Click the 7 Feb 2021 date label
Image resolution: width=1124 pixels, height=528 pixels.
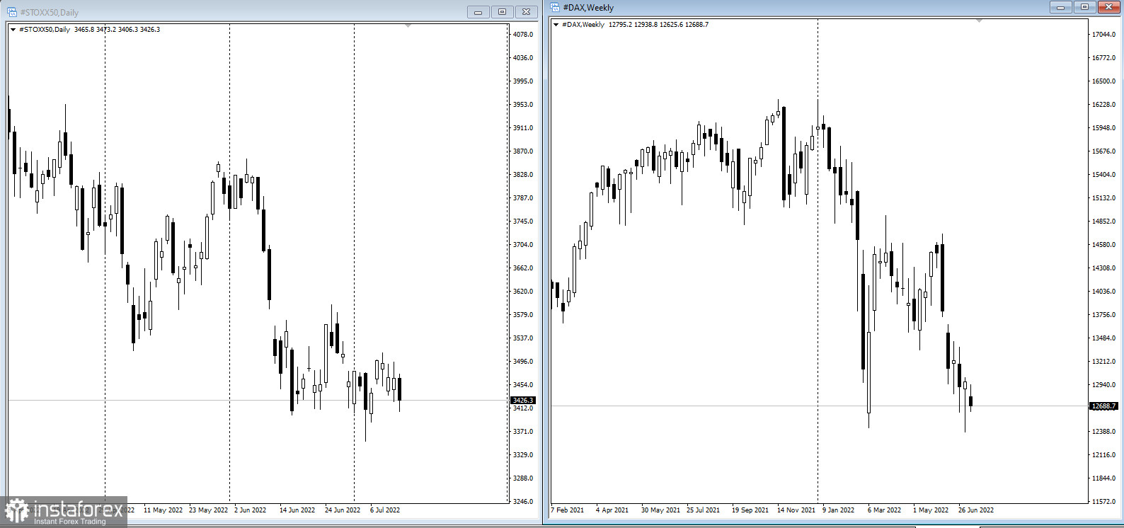[568, 510]
